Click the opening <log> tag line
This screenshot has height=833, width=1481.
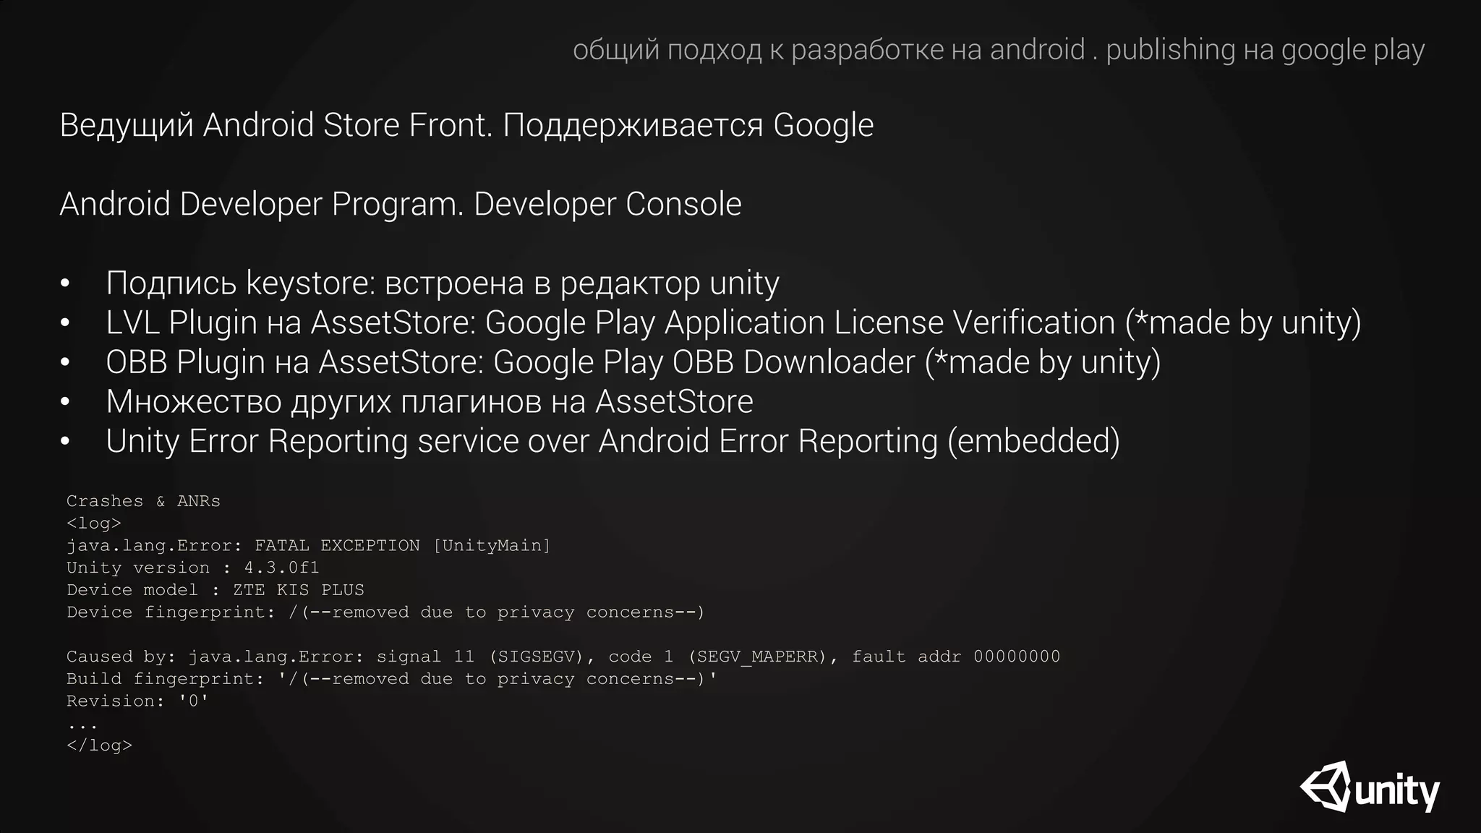pos(94,524)
